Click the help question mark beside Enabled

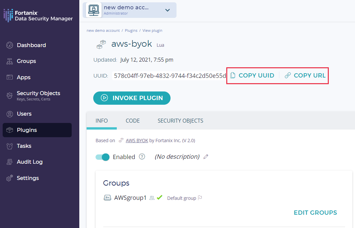(142, 157)
